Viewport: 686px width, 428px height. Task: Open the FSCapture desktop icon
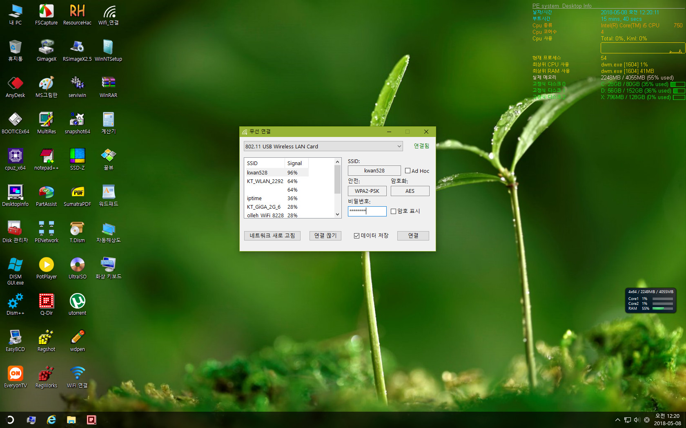pos(46,15)
